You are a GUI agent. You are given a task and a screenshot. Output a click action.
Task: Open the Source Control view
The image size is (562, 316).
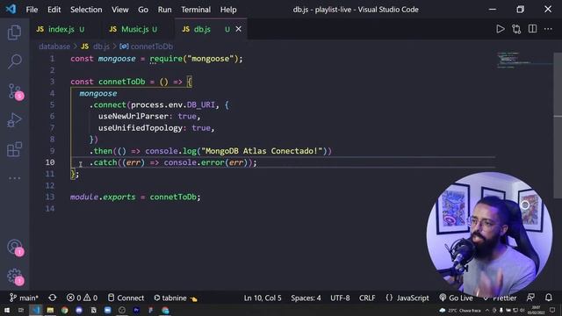pyautogui.click(x=15, y=91)
